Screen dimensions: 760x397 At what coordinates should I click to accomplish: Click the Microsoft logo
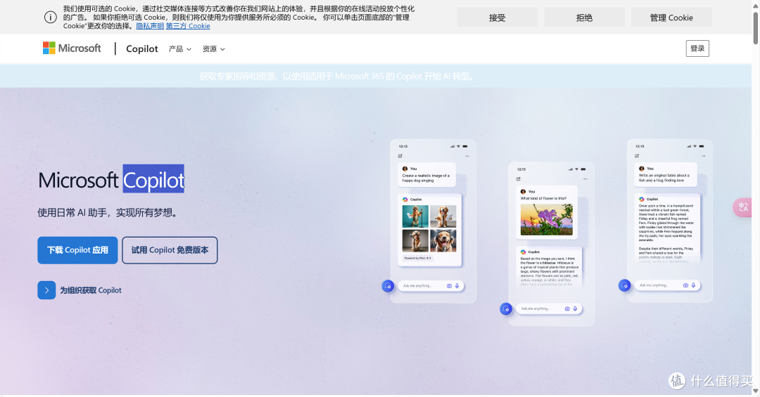click(72, 48)
